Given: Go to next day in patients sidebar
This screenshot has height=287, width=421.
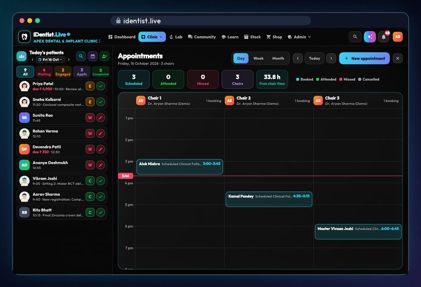Looking at the screenshot, I should (69, 60).
